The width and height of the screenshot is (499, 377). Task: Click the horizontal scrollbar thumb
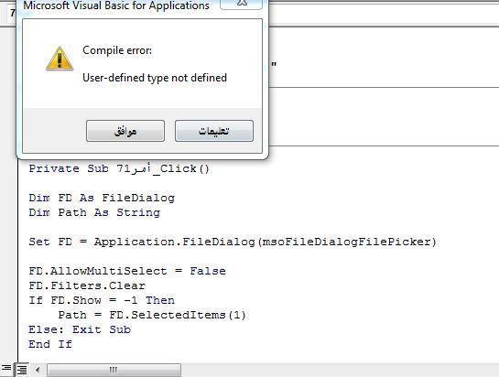[x=114, y=370]
